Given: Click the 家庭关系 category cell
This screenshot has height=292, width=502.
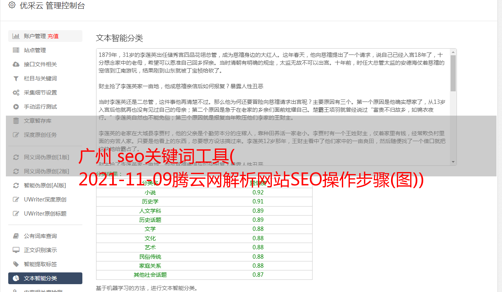Looking at the screenshot, I should [x=150, y=266].
